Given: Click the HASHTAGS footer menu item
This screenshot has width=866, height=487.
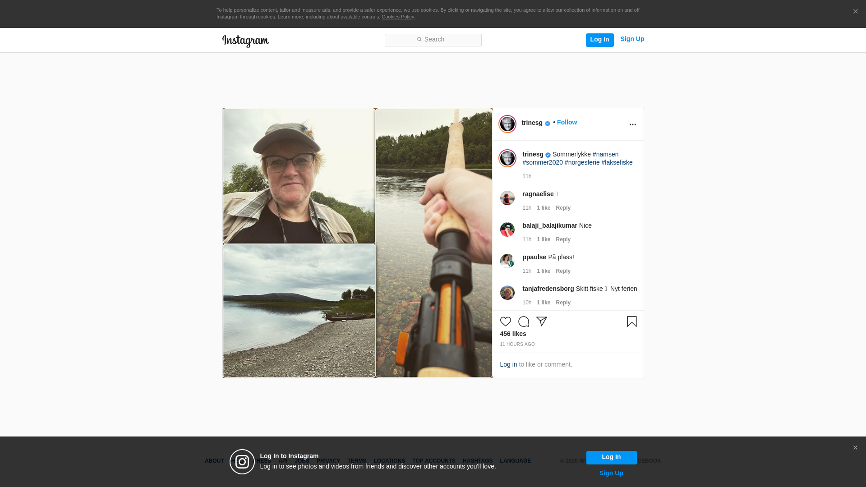Looking at the screenshot, I should click(x=477, y=461).
